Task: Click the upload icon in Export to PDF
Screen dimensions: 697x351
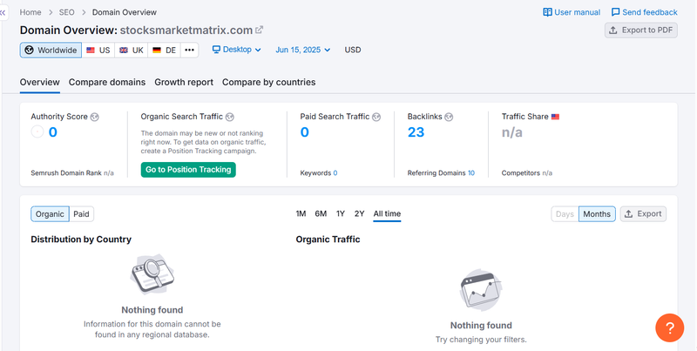Action: 613,30
